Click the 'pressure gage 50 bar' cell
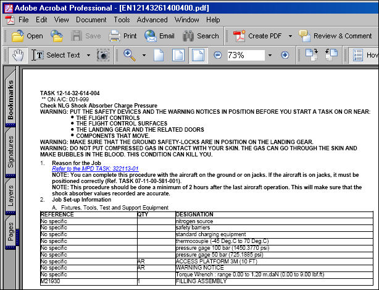379x290 pixels. [x=274, y=255]
